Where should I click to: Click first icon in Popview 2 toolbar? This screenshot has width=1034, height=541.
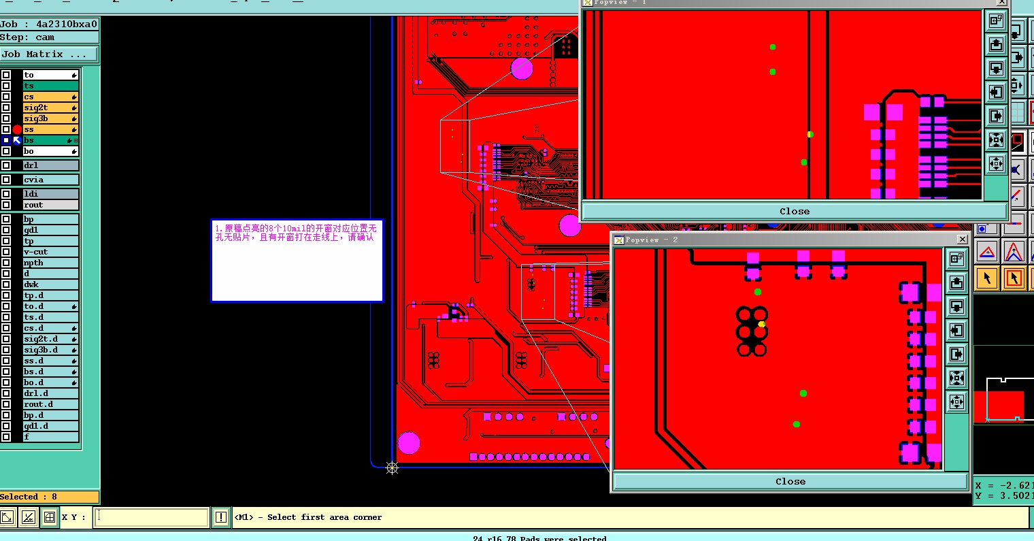(x=957, y=259)
